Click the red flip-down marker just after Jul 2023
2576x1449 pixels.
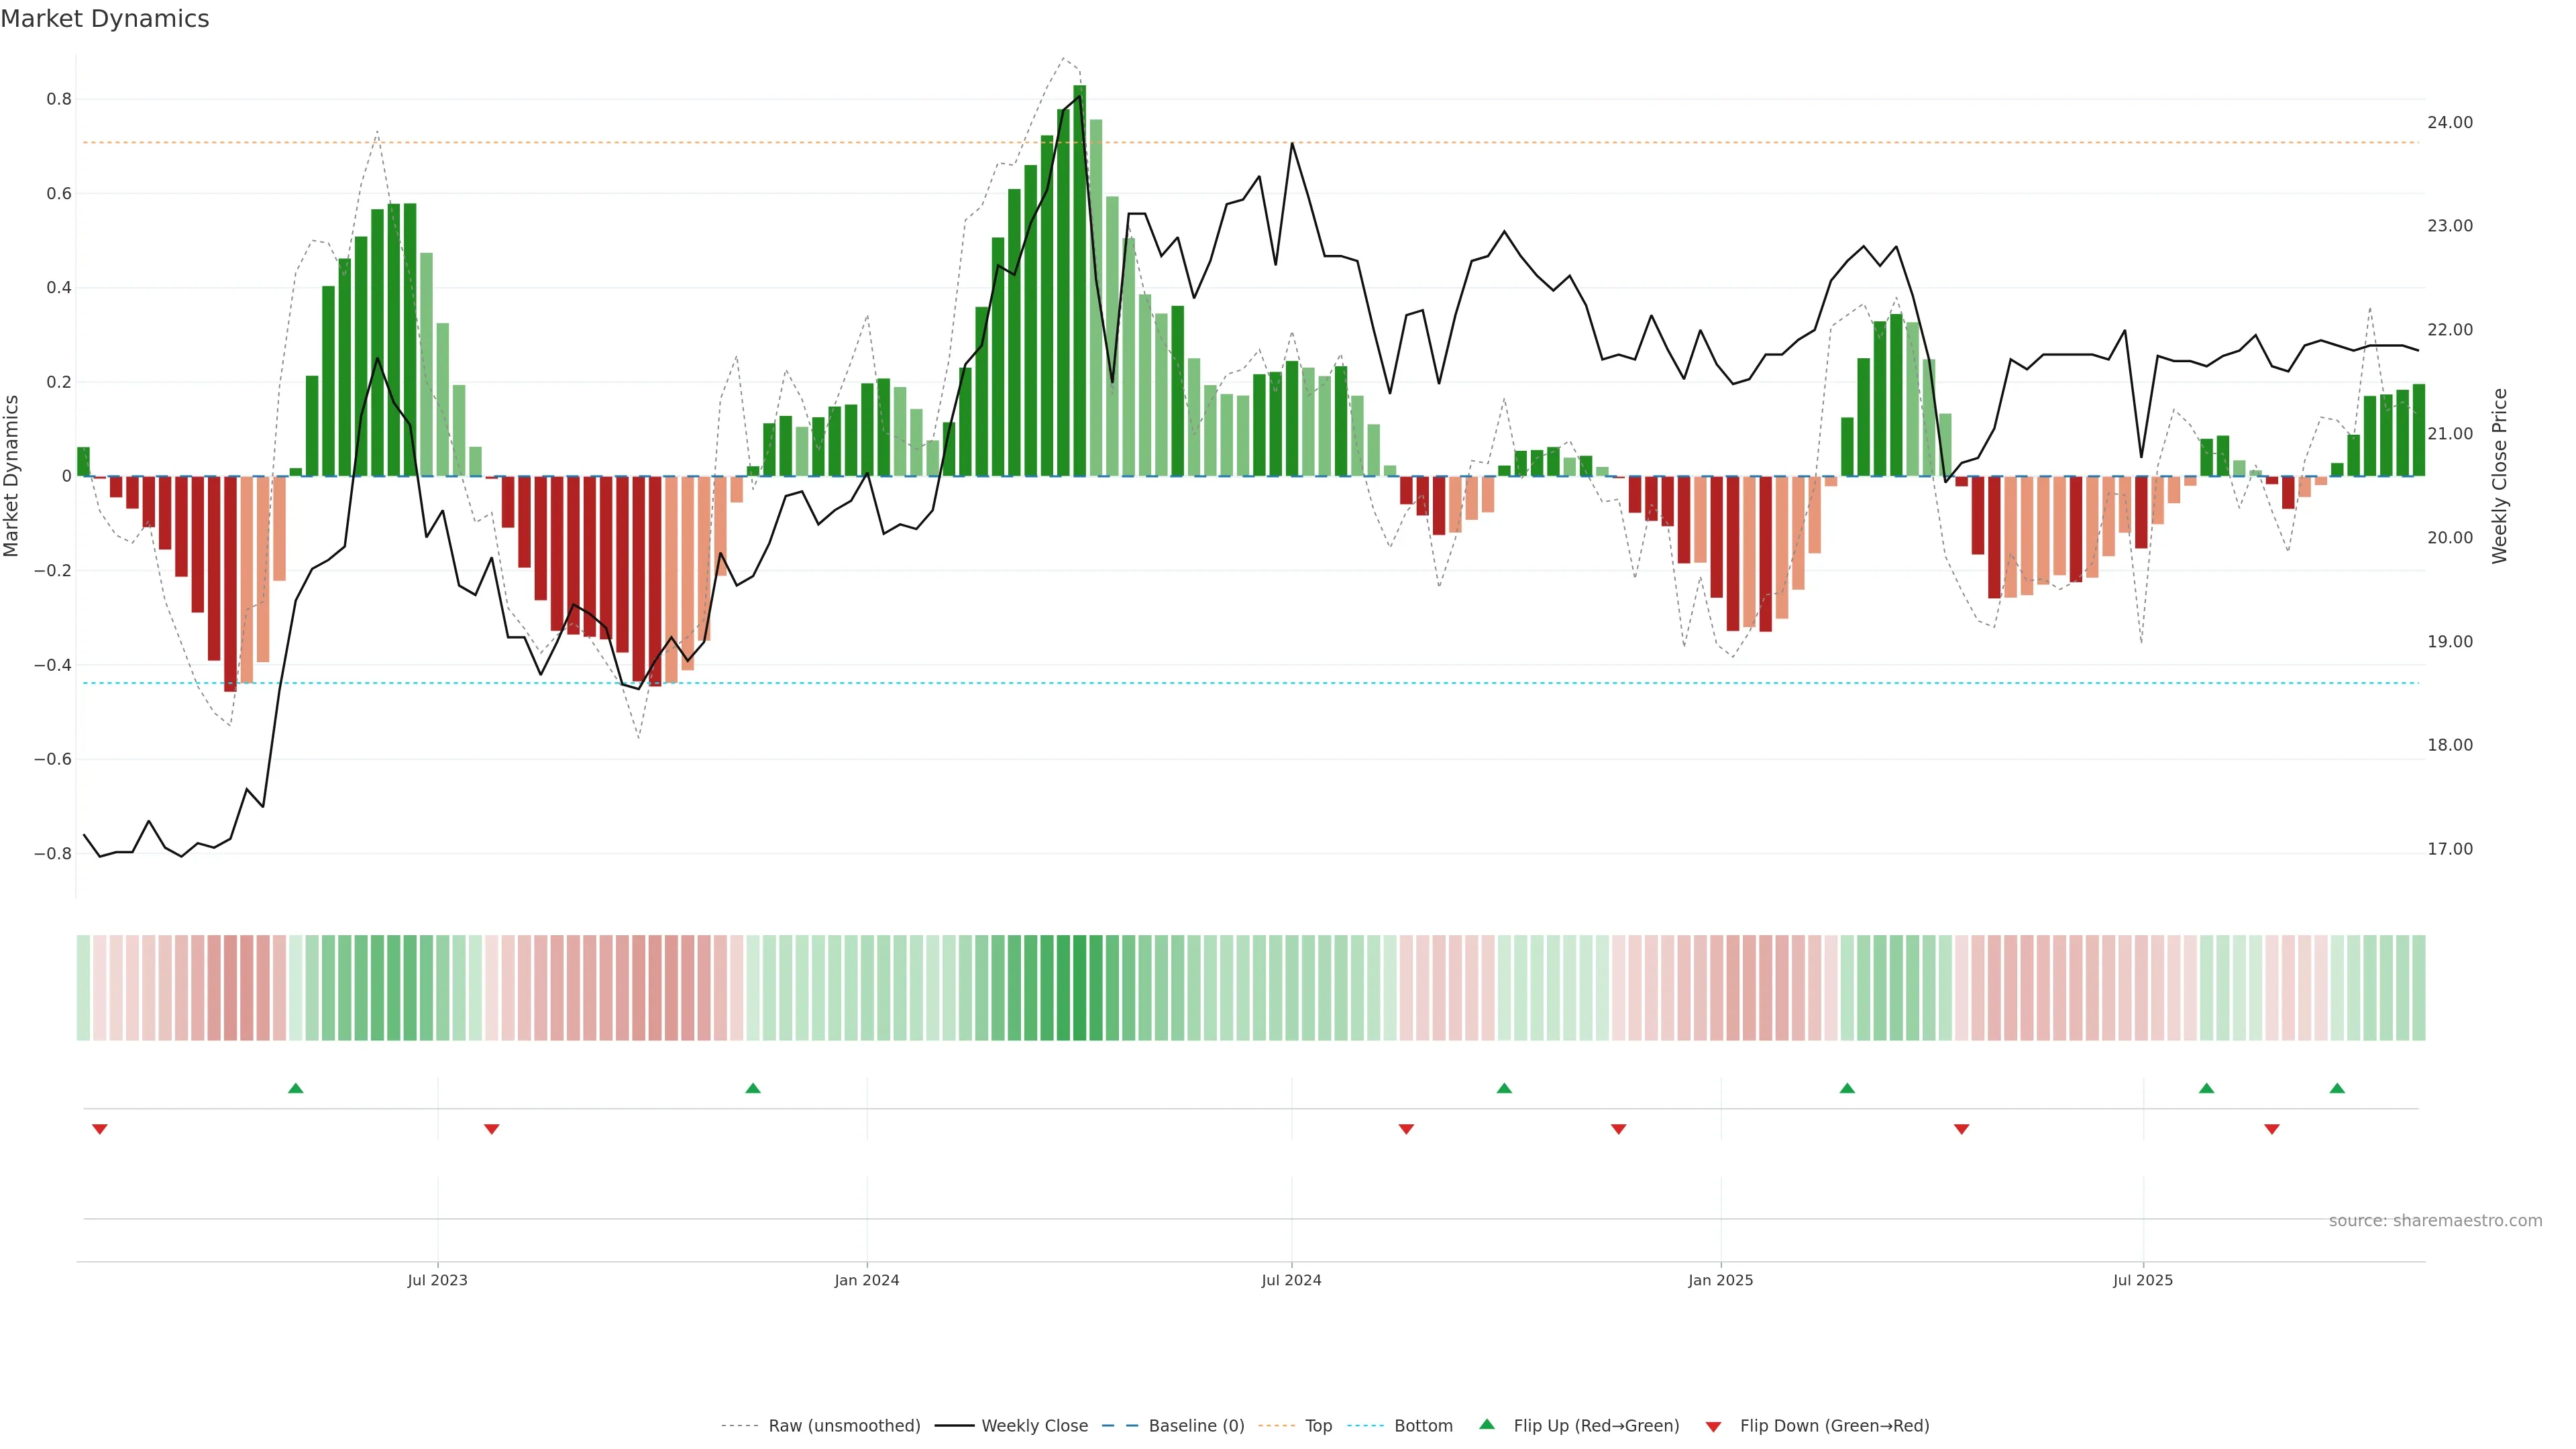tap(491, 1129)
